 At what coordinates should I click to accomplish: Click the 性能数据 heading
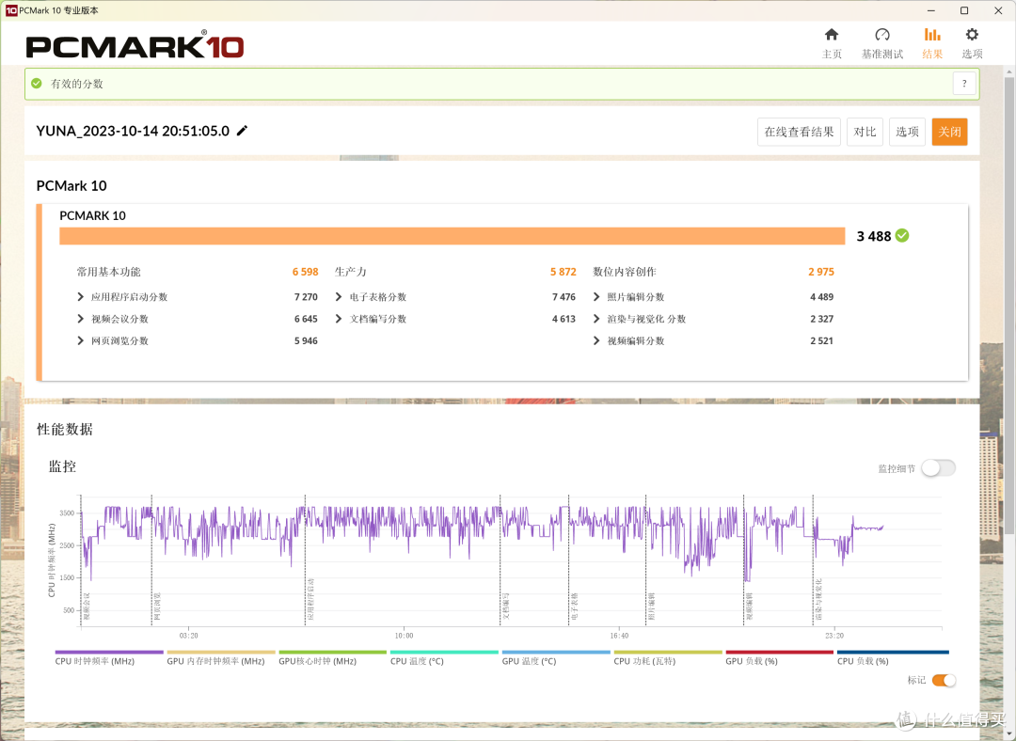[x=65, y=430]
